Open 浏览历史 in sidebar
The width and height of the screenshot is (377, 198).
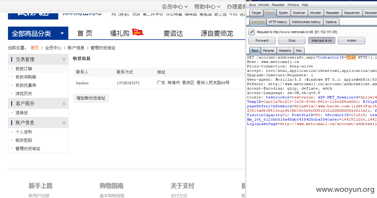tap(24, 93)
